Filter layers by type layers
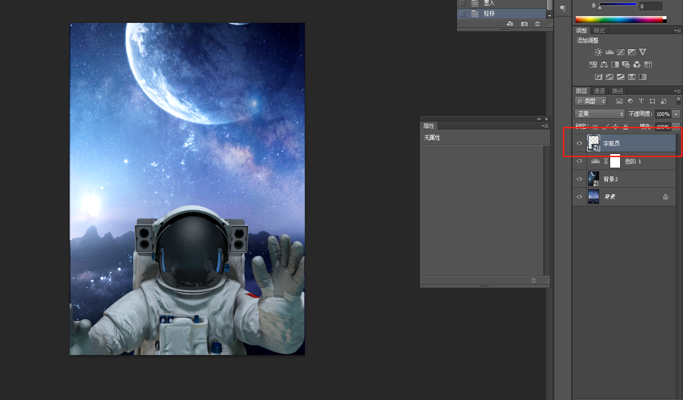The image size is (683, 400). (641, 101)
